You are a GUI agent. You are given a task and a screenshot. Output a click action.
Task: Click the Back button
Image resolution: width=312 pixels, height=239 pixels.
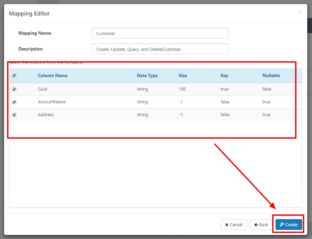(261, 225)
